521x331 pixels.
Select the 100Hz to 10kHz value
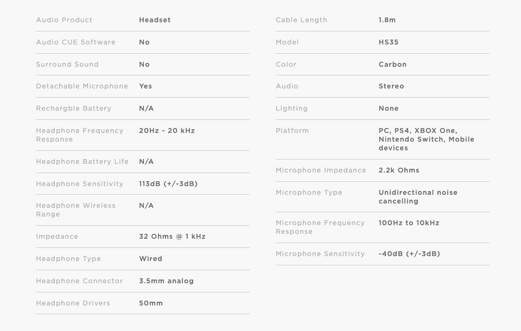click(x=409, y=223)
